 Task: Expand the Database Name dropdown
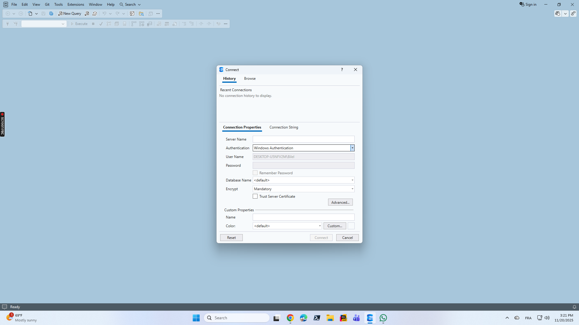pos(352,180)
